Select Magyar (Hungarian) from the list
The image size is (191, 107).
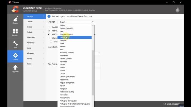pyautogui.click(x=75, y=83)
